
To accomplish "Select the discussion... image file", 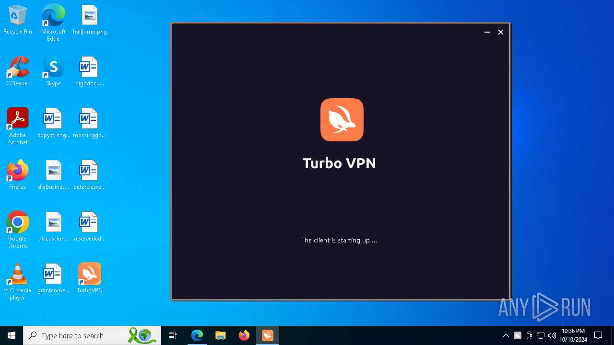I will [x=53, y=227].
